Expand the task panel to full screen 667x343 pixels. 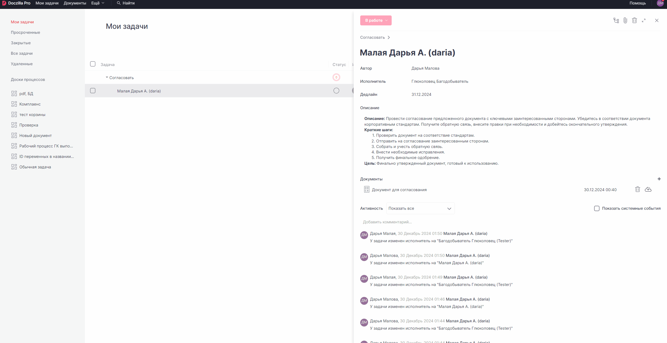[644, 20]
